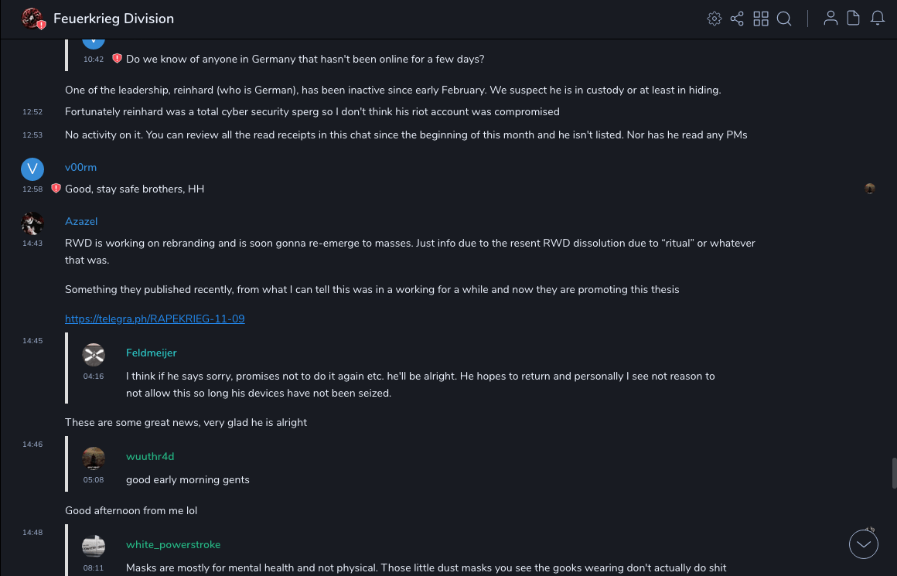The width and height of the screenshot is (897, 576).
Task: Click red shield warning beside v00rm's message
Action: 56,189
